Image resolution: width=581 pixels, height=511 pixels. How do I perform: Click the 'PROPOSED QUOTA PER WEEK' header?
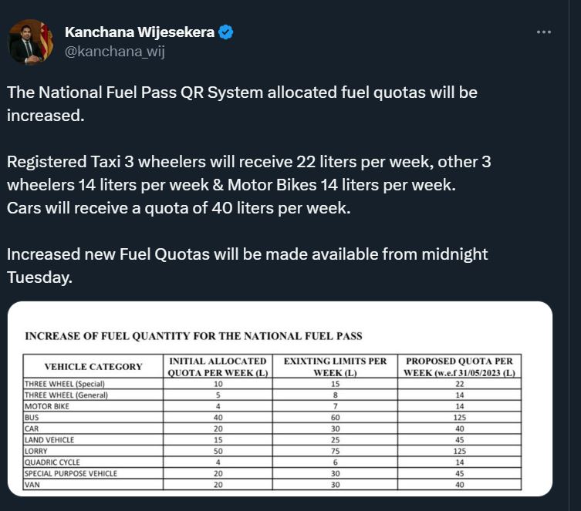[459, 367]
